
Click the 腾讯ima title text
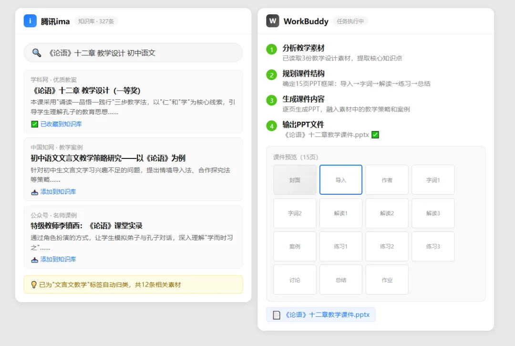(x=55, y=21)
